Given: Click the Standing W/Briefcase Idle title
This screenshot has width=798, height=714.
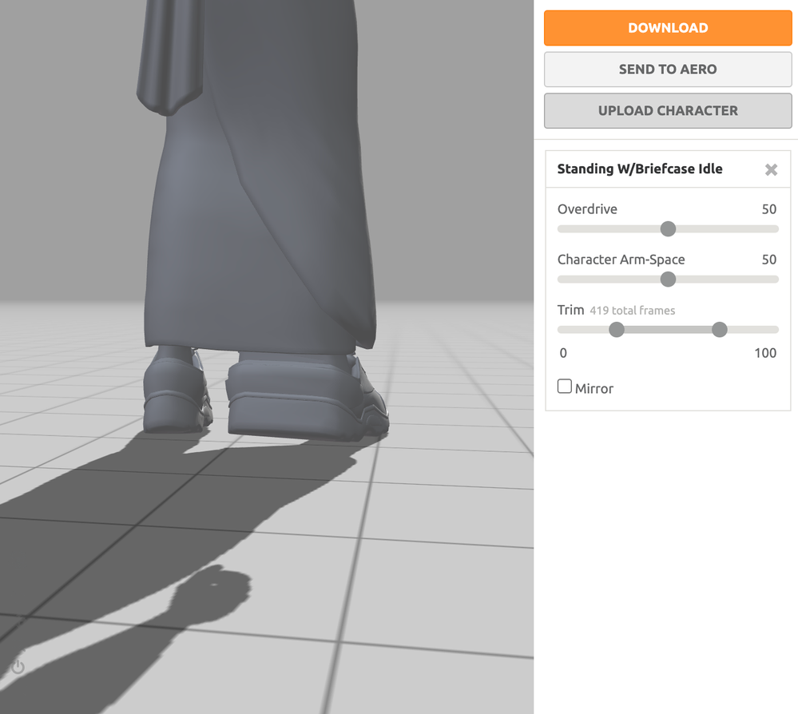Looking at the screenshot, I should 640,169.
